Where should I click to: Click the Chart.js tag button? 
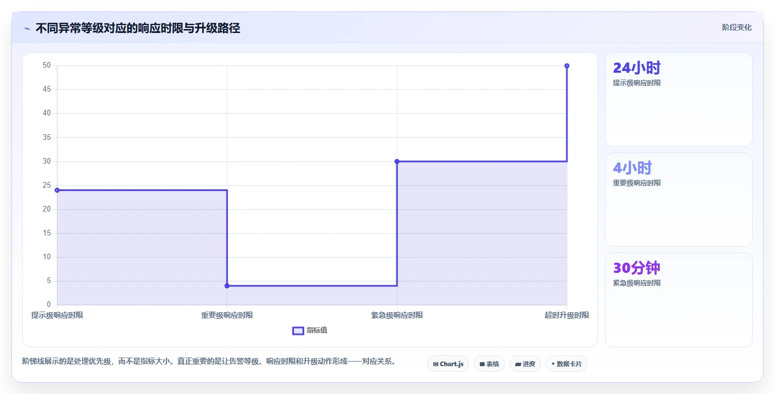pyautogui.click(x=448, y=364)
